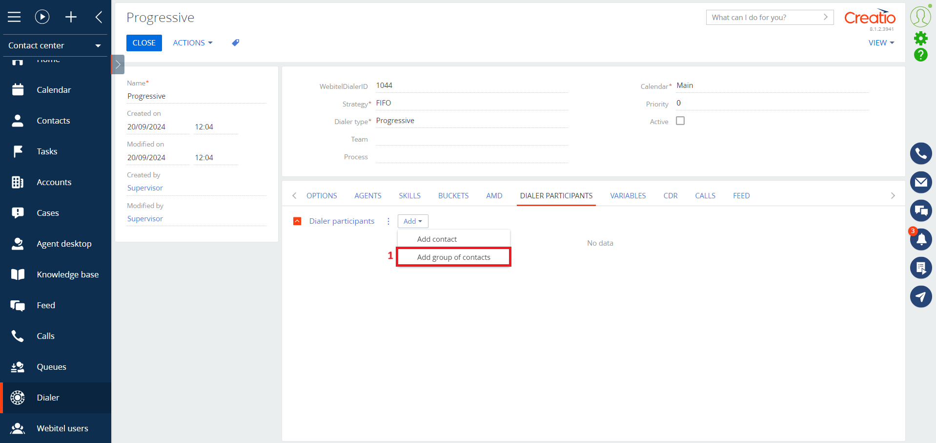
Task: Click the Strategy field value FIFO
Action: click(384, 103)
